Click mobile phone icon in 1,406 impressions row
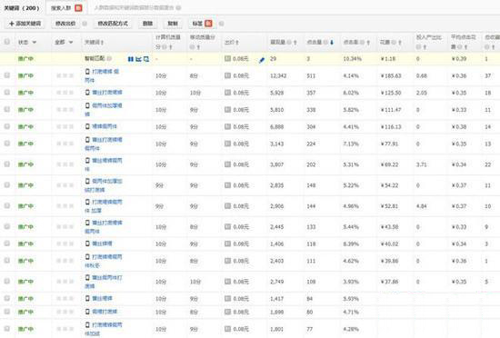 tap(87, 244)
